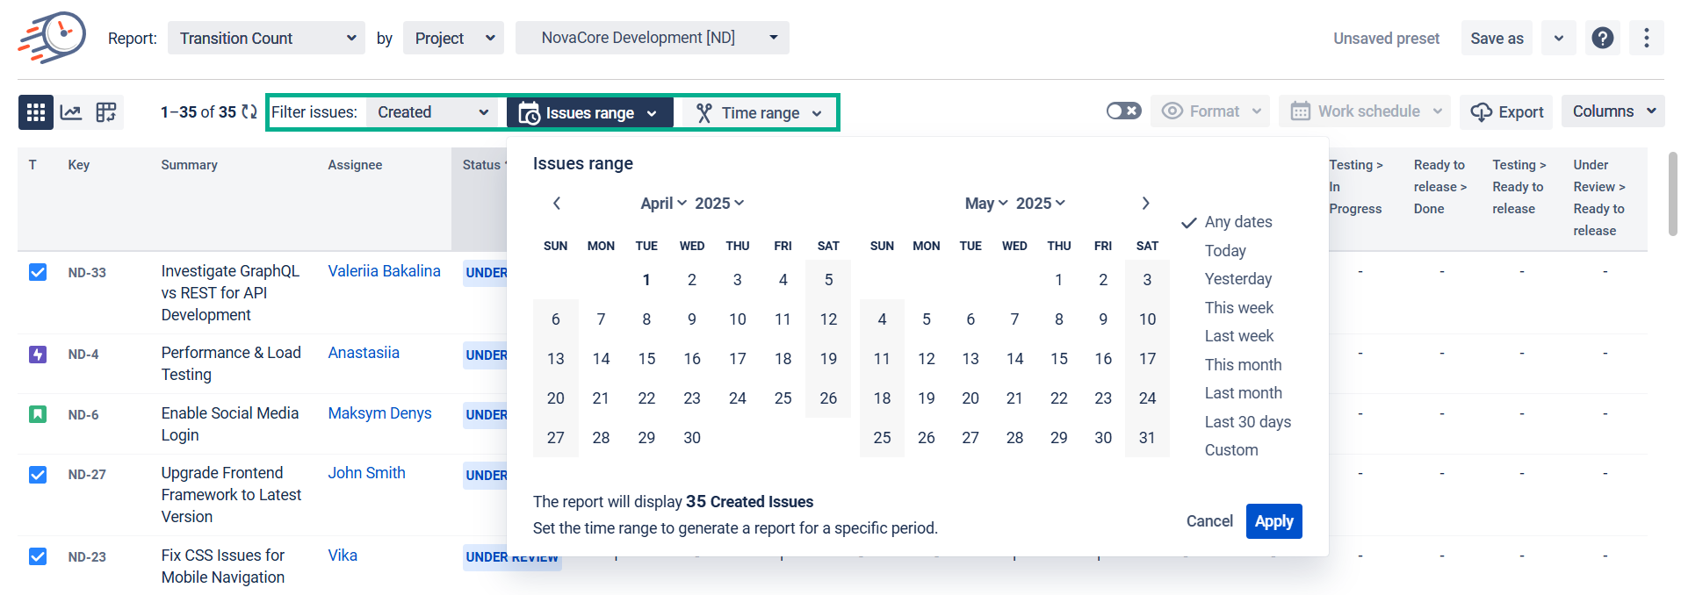Screen dimensions: 1681x595
Task: Pick April 15 in the calendar
Action: tap(646, 359)
